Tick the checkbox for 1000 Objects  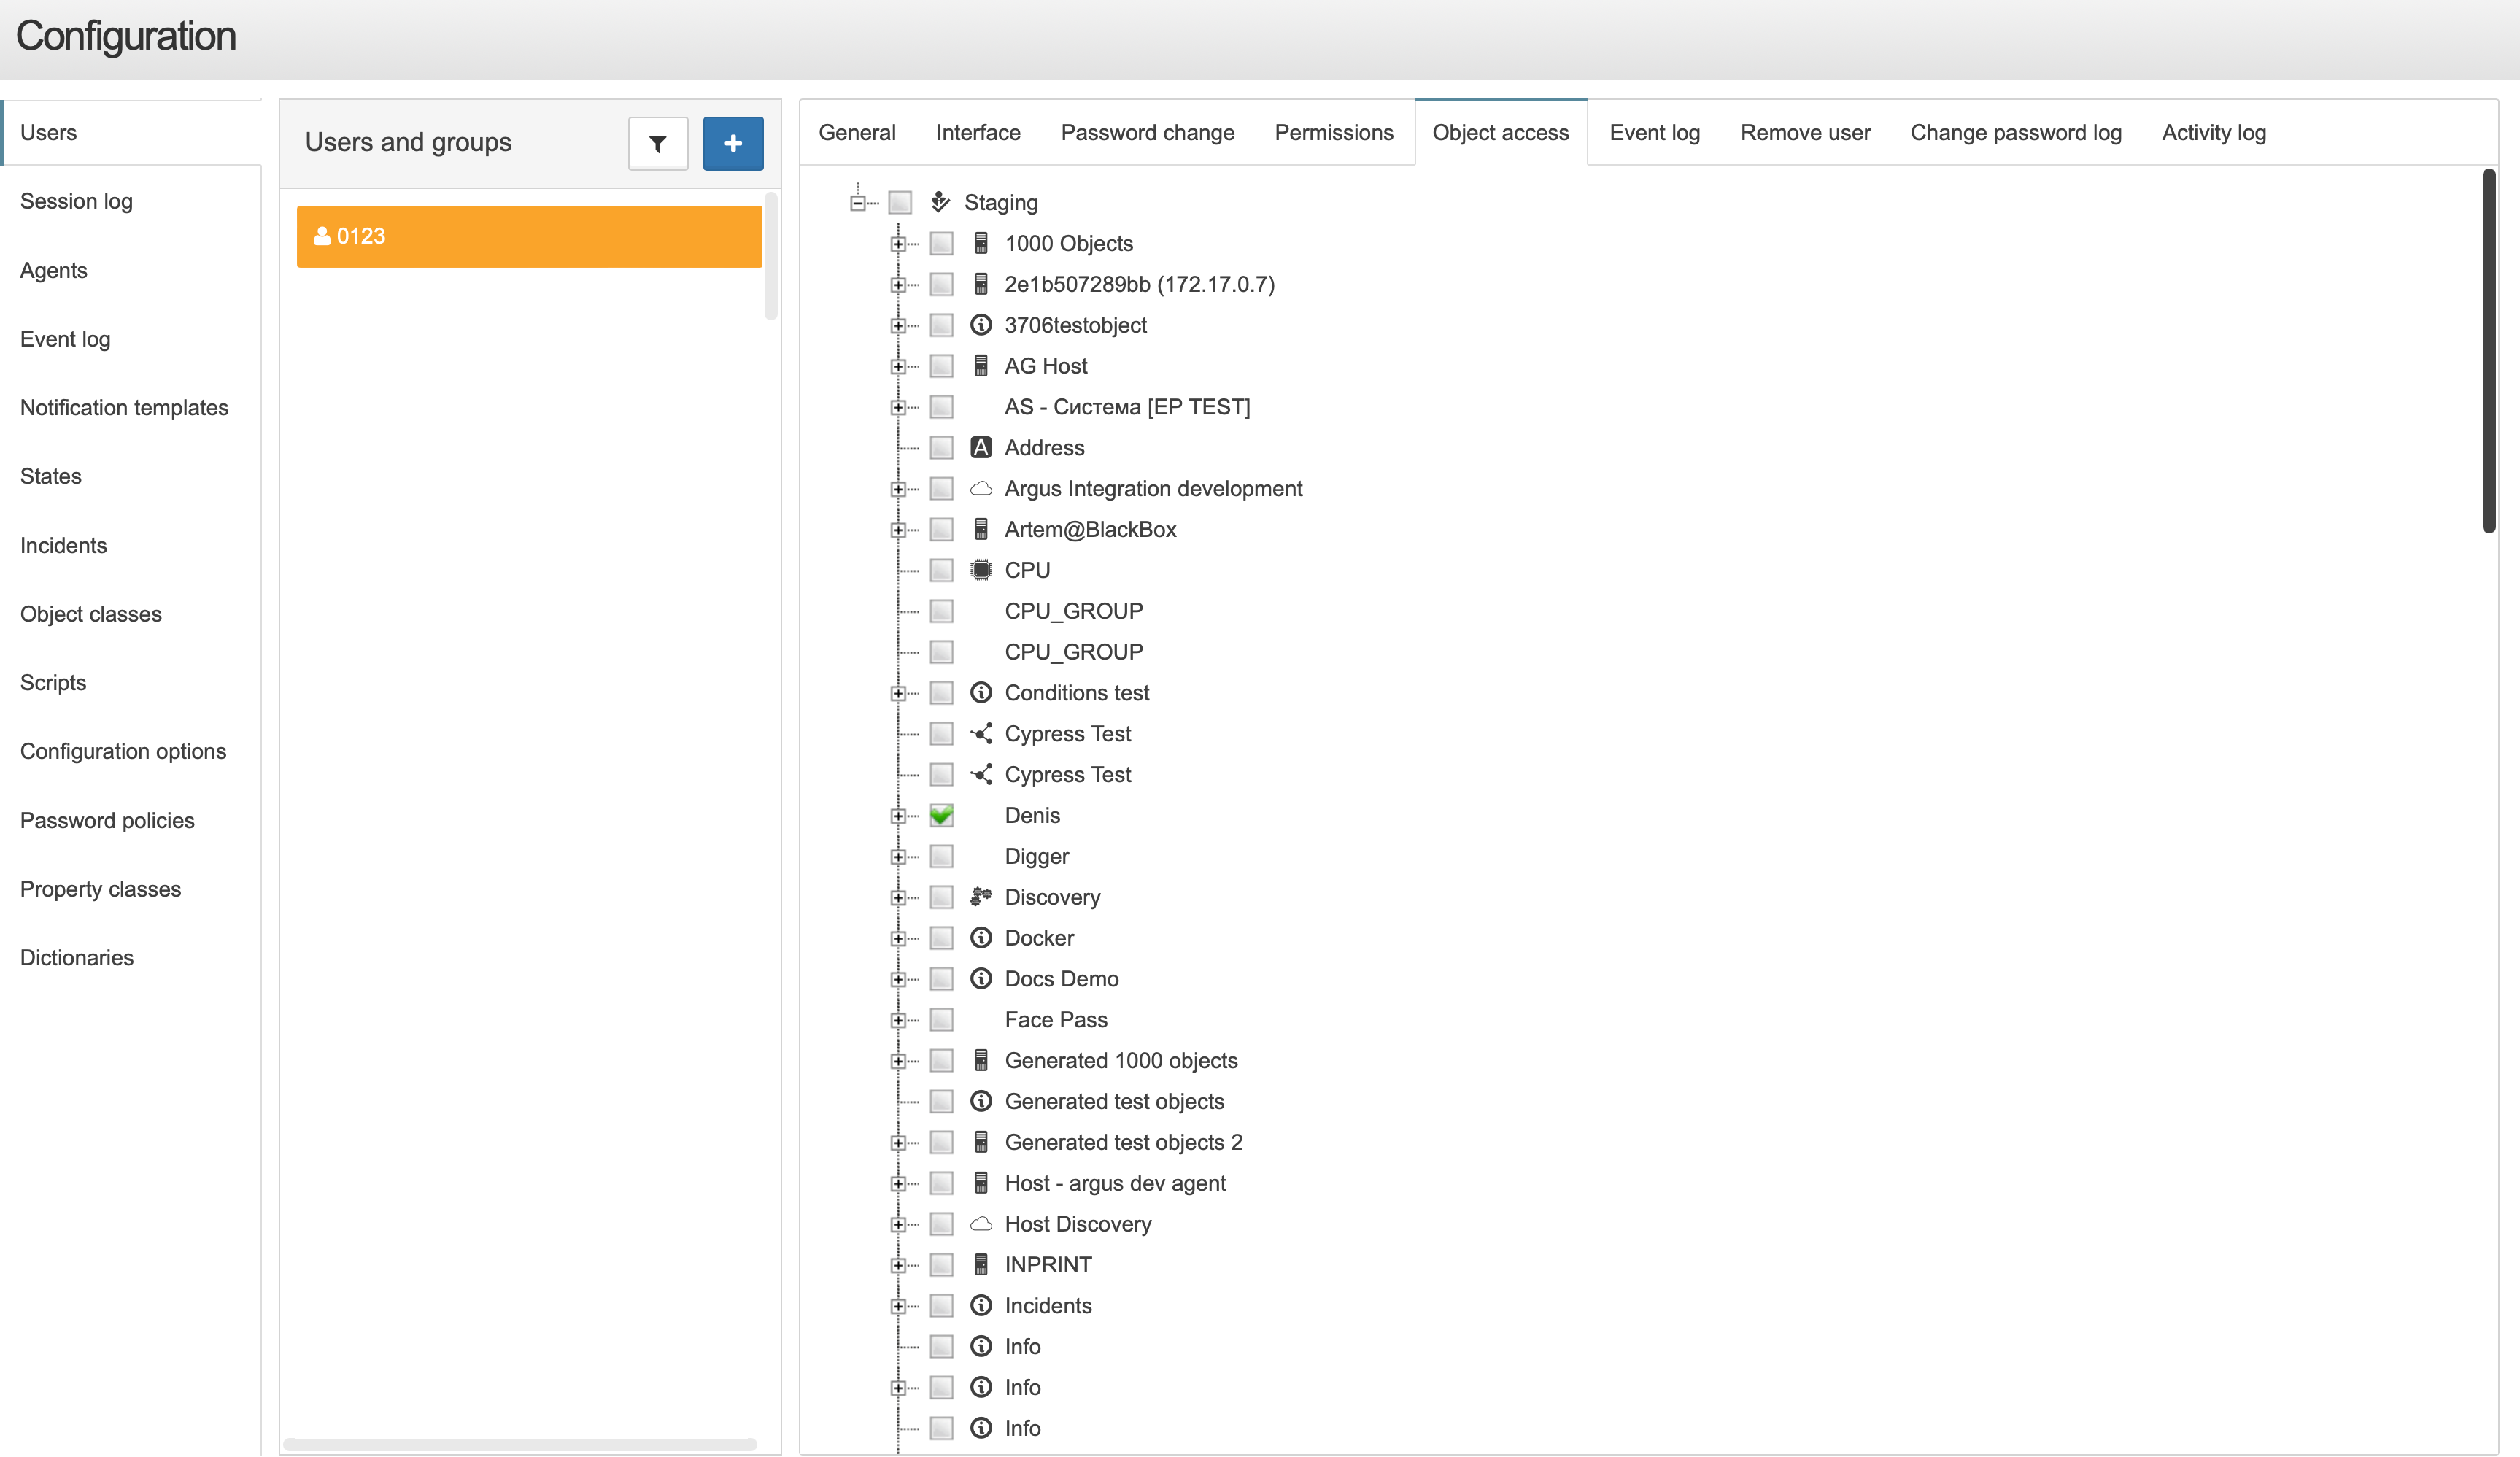941,243
